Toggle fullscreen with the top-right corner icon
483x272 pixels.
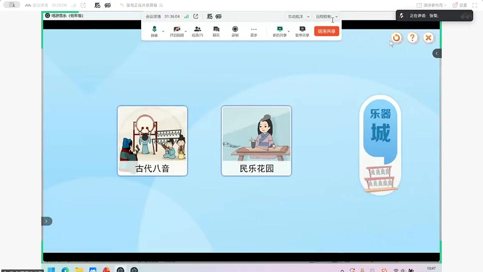coord(475,5)
